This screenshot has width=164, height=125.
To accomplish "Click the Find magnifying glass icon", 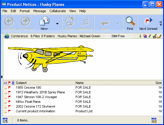I will point(130,21).
